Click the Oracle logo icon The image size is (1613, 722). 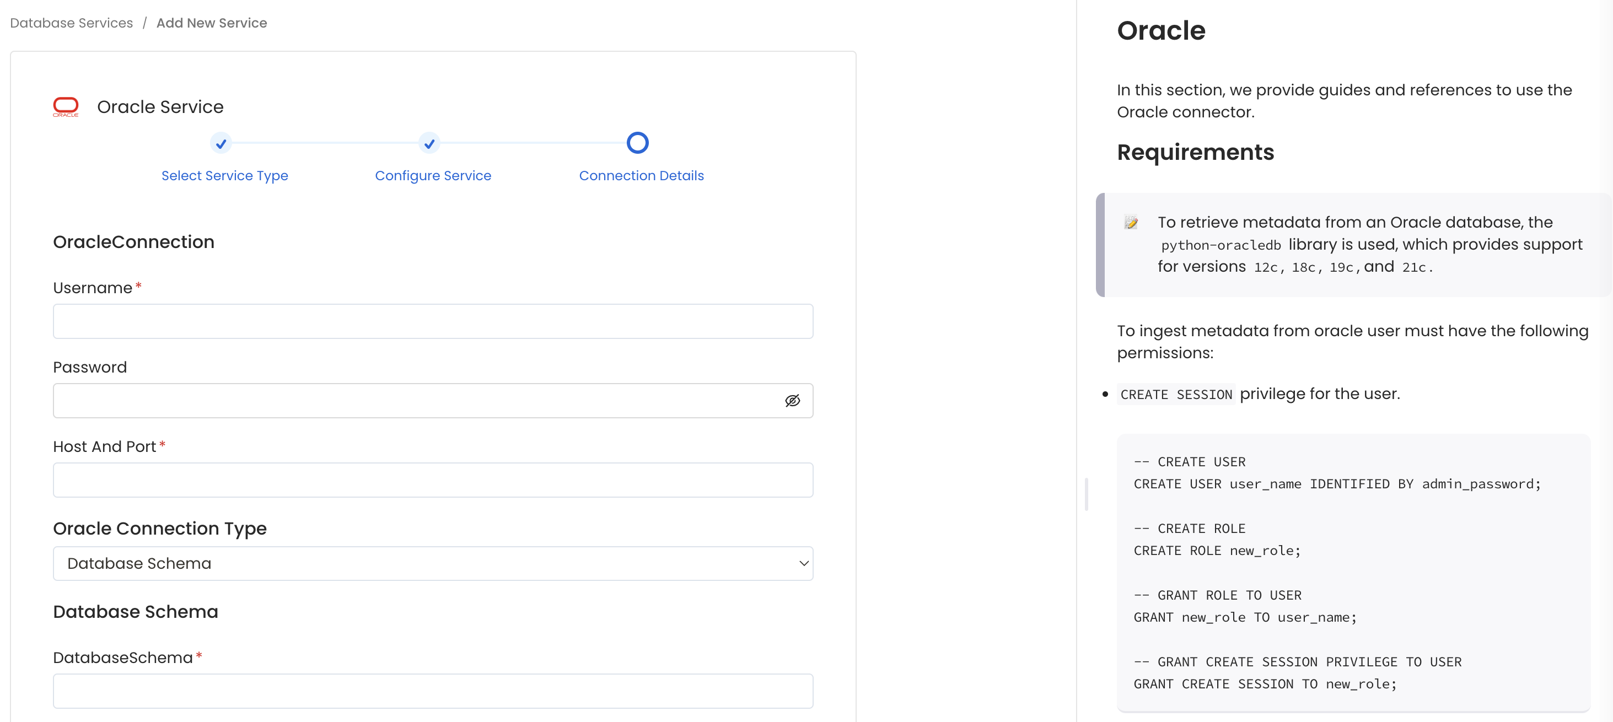66,106
